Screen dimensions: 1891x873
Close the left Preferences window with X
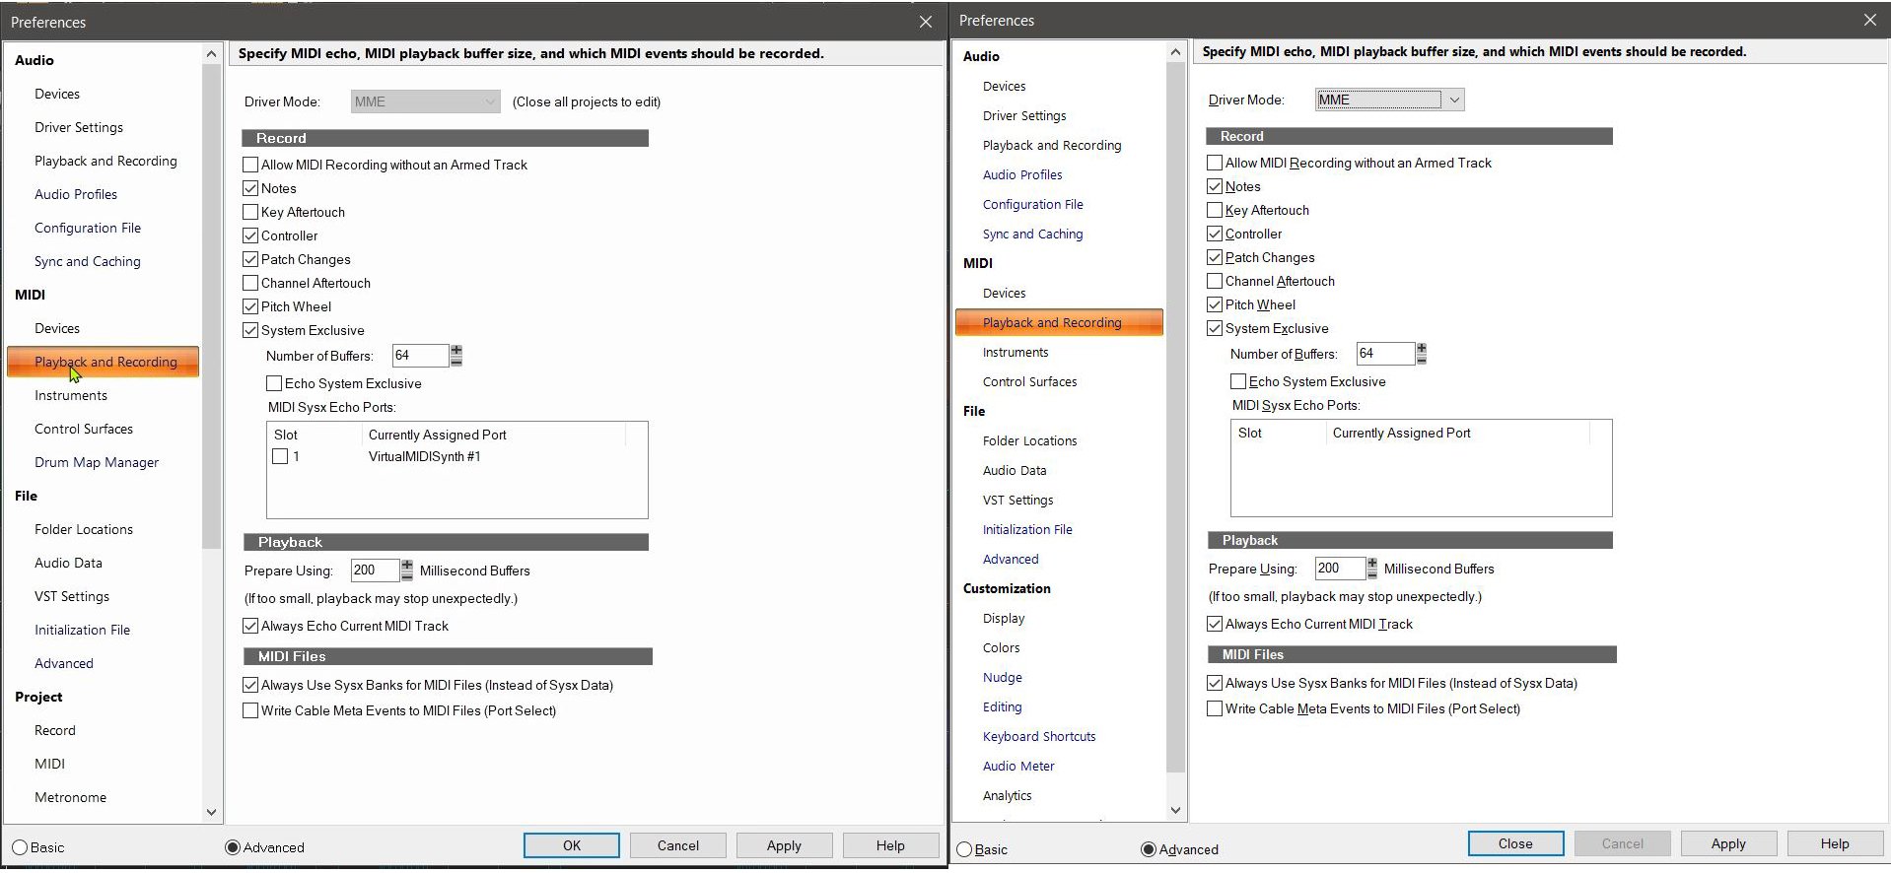(x=925, y=22)
